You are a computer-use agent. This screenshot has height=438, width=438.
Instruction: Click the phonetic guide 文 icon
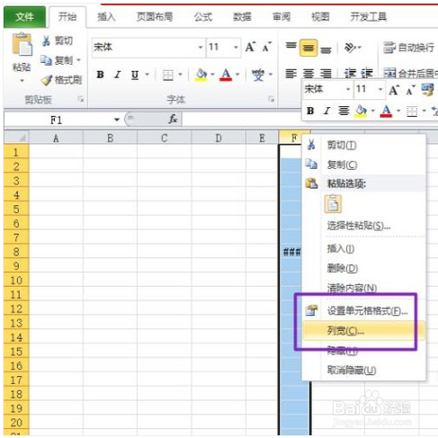pos(258,75)
